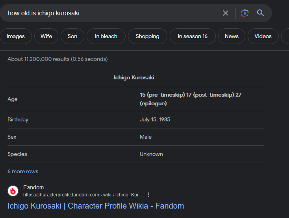This screenshot has height=218, width=289.
Task: Expand the table via 6 more rows
Action: point(23,172)
